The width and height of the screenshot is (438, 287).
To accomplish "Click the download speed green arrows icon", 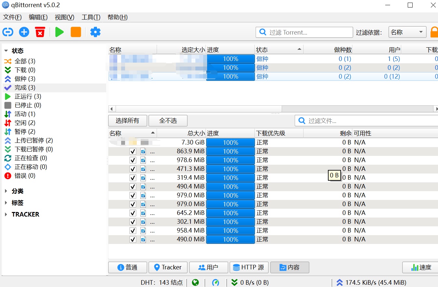I will (234, 282).
